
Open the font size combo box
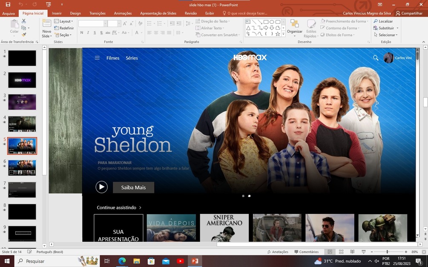(x=114, y=24)
